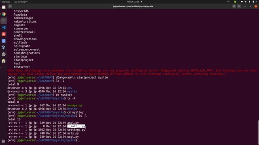Viewport: 259px width, 145px height.
Task: Click the microphone indicator in the top bar
Action: tap(249, 2)
